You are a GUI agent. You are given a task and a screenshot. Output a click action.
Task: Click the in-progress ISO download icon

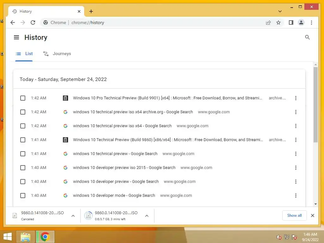click(x=89, y=215)
